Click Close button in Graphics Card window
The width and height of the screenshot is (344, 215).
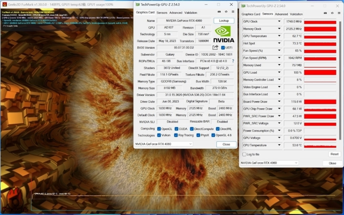coord(226,144)
